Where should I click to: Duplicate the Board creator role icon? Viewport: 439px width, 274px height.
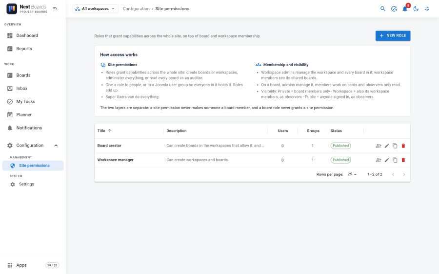tap(395, 146)
